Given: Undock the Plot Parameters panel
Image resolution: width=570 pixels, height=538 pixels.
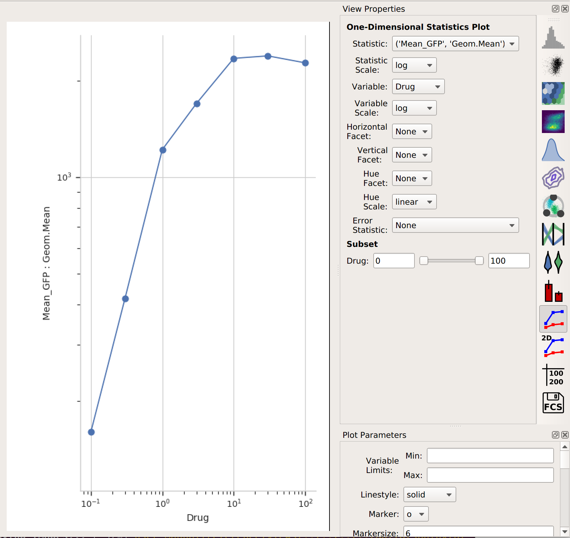Looking at the screenshot, I should (555, 435).
